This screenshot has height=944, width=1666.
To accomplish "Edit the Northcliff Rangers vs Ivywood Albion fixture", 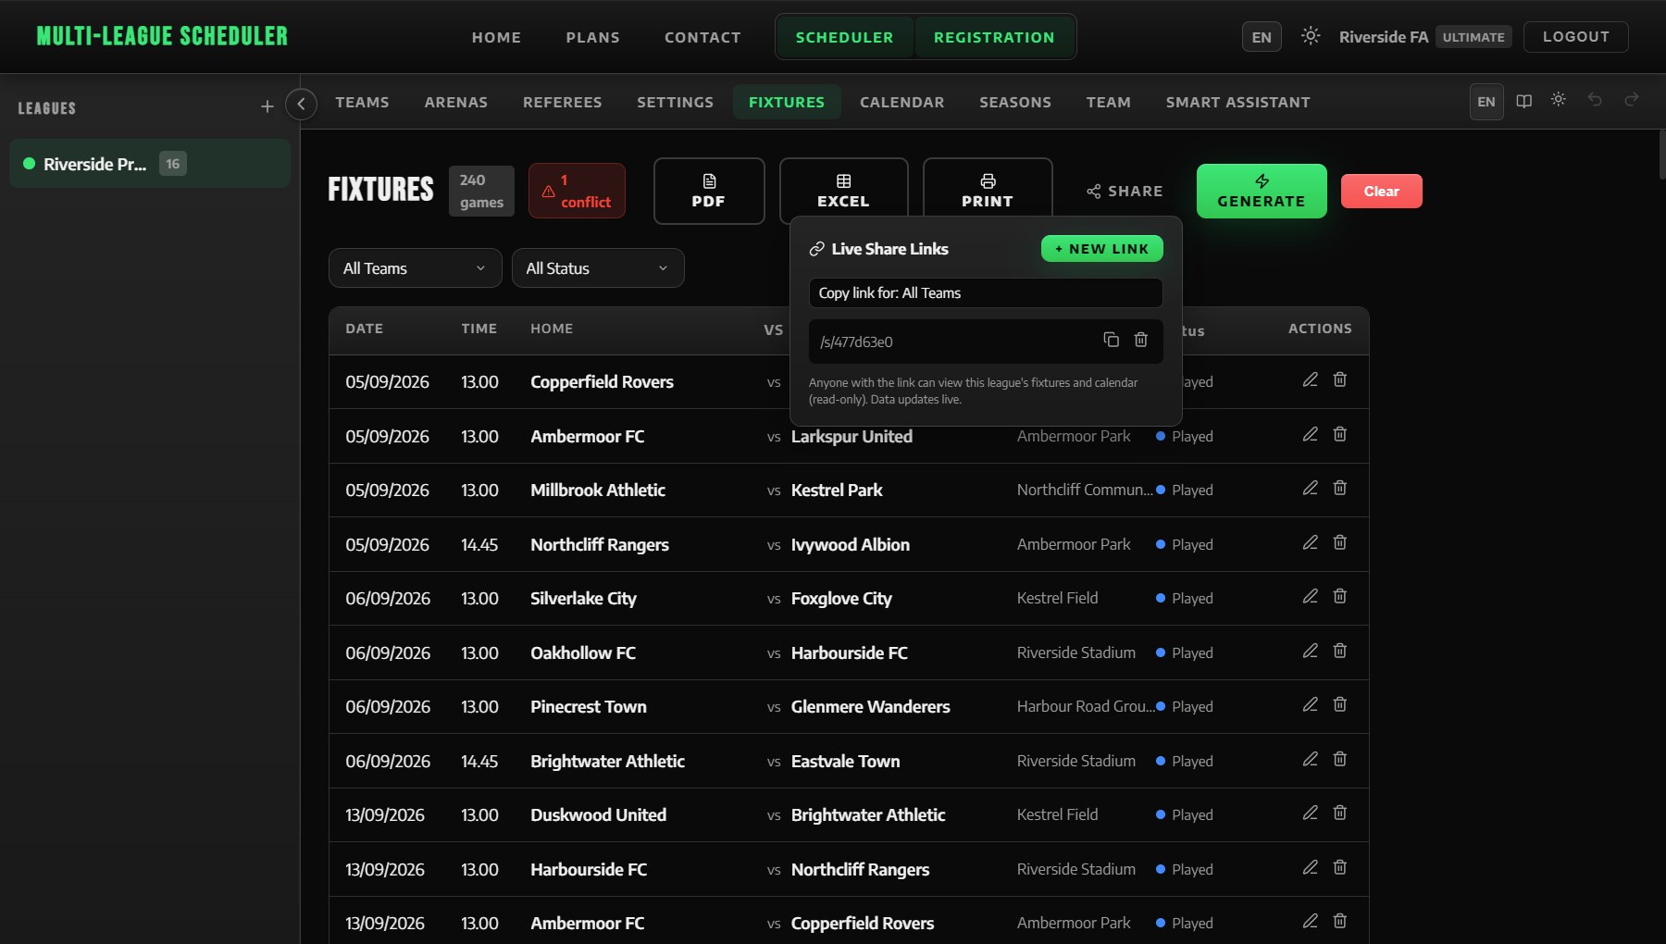I will pos(1310,543).
